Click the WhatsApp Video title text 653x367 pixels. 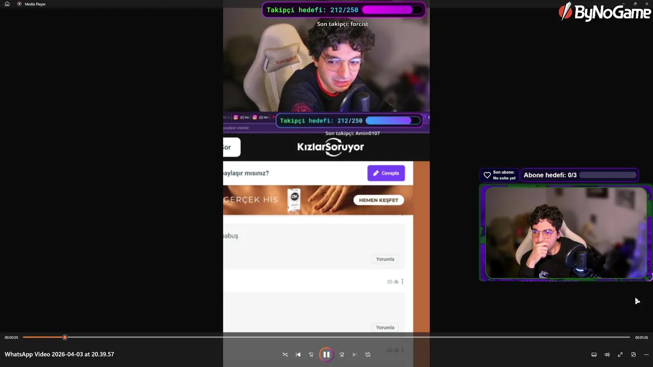point(59,354)
